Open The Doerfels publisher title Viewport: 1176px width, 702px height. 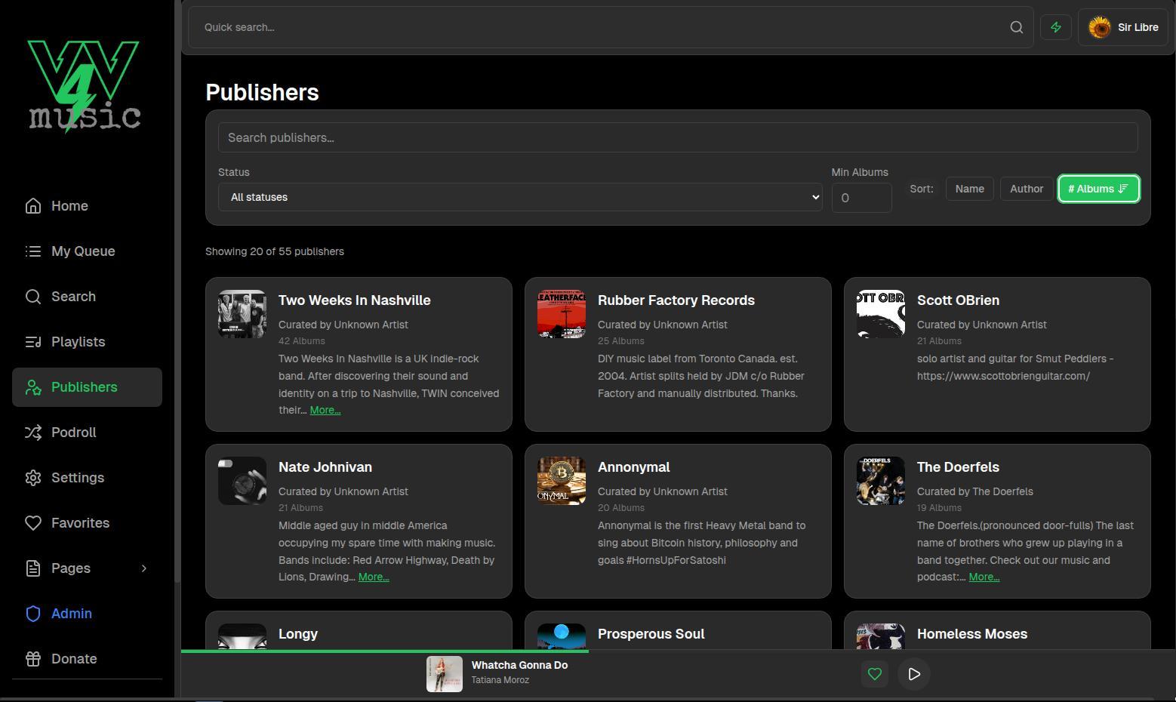(957, 467)
